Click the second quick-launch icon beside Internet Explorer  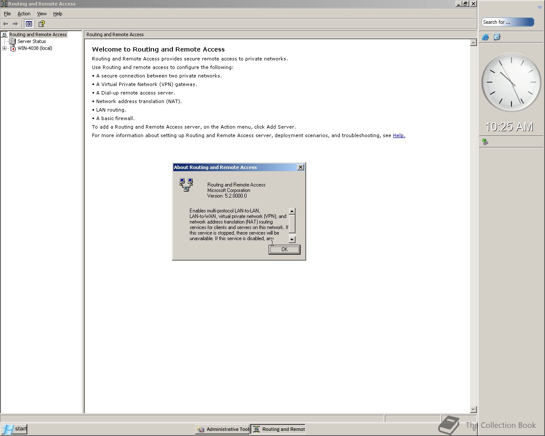[x=497, y=37]
